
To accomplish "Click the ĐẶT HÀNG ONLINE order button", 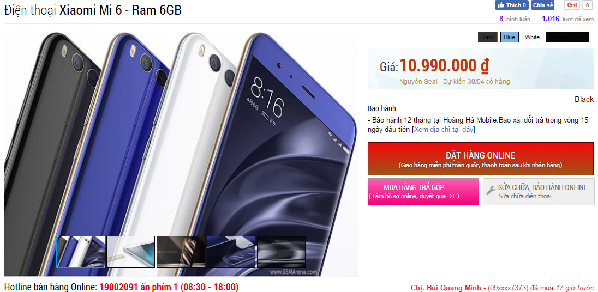I will click(481, 159).
